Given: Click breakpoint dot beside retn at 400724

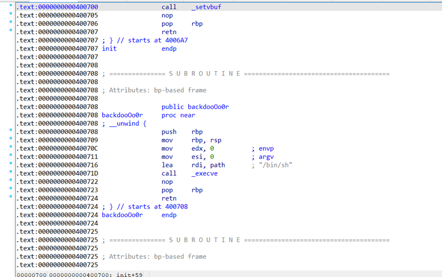Looking at the screenshot, I should [11, 197].
